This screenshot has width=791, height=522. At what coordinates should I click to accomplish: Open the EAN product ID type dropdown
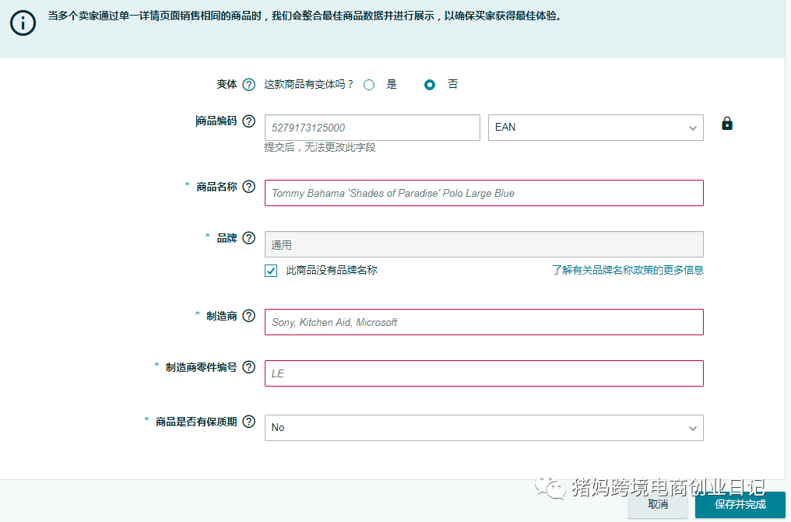[x=596, y=128]
